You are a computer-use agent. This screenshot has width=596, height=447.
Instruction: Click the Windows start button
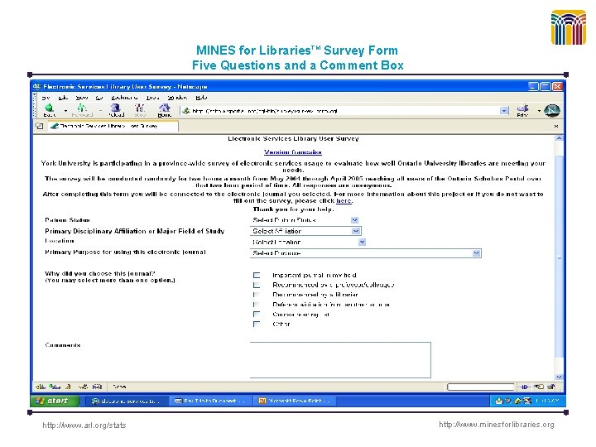(x=55, y=401)
